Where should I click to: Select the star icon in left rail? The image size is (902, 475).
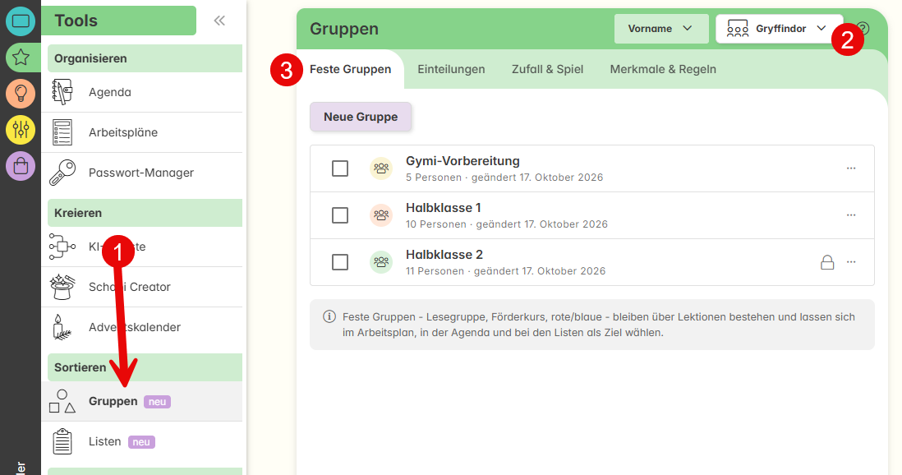point(21,58)
